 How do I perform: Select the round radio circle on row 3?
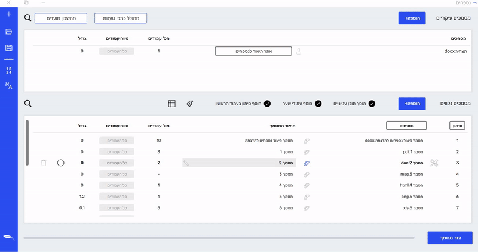60,163
